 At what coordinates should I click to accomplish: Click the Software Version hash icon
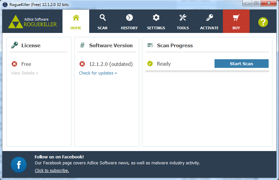82,45
